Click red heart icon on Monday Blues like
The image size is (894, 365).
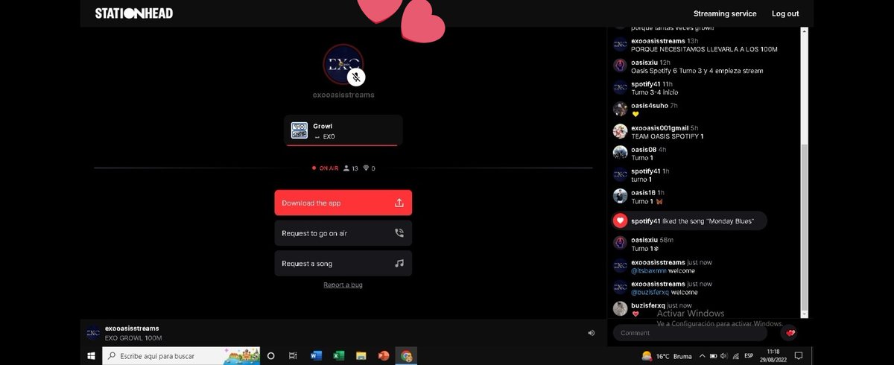click(620, 220)
